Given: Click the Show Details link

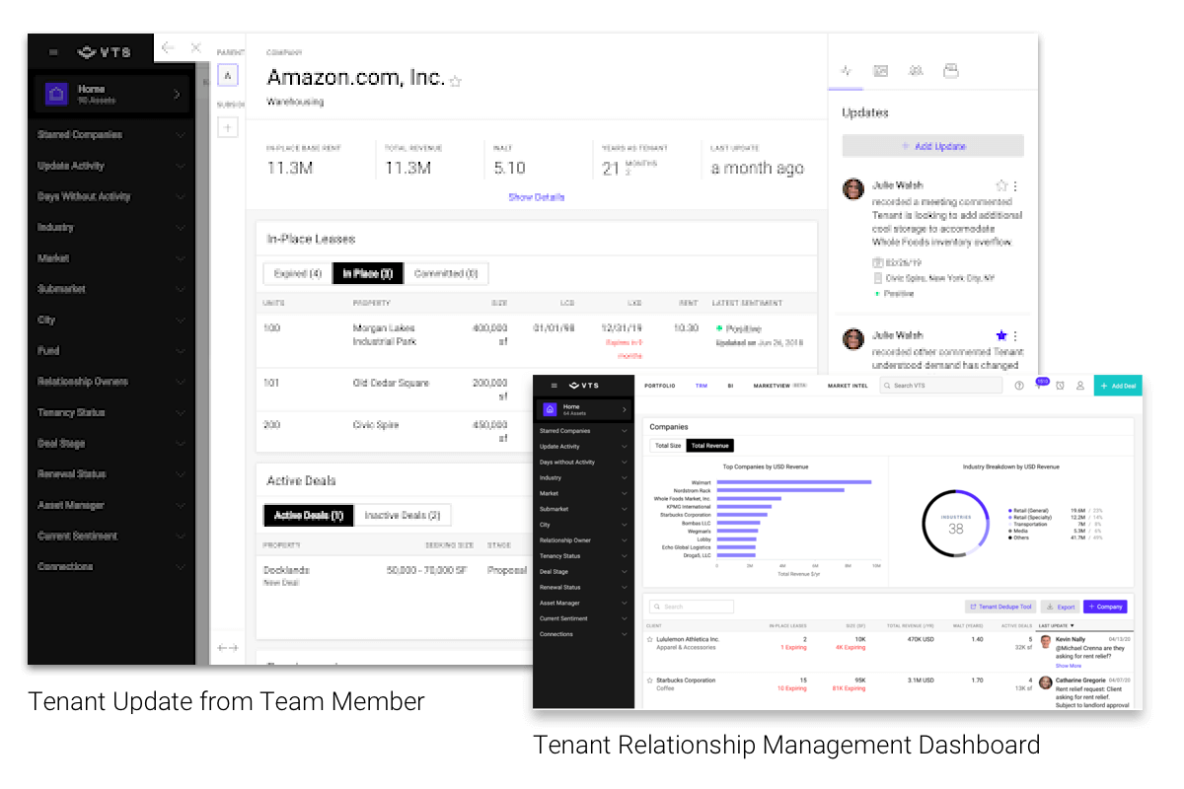Looking at the screenshot, I should (x=536, y=197).
